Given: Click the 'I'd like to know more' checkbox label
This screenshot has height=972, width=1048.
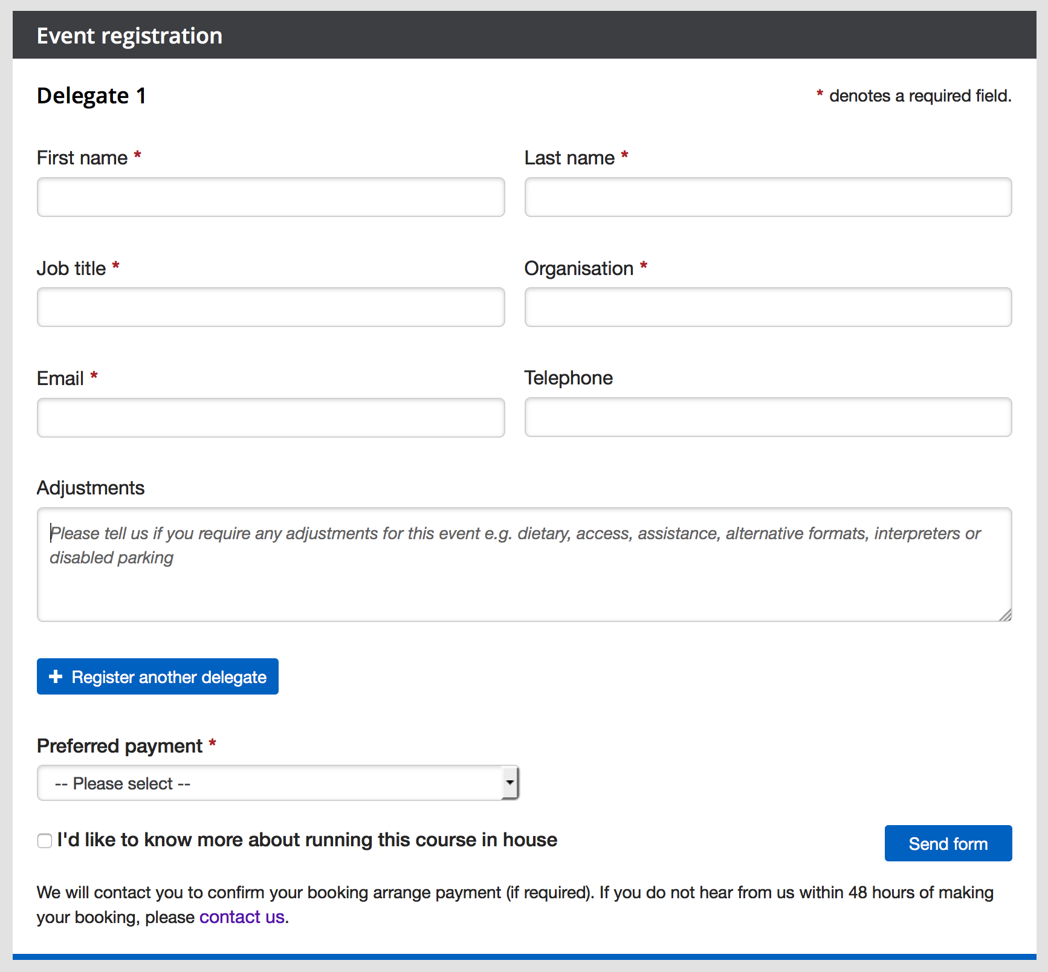Looking at the screenshot, I should tap(307, 840).
